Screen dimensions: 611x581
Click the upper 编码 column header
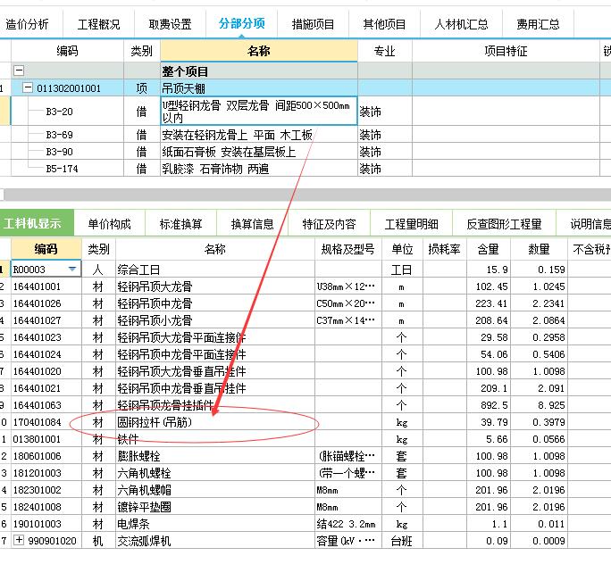coord(67,51)
